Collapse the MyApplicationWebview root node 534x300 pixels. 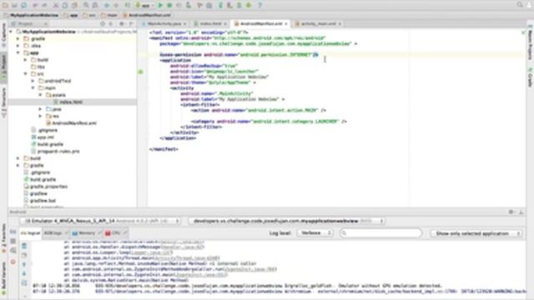coord(11,32)
